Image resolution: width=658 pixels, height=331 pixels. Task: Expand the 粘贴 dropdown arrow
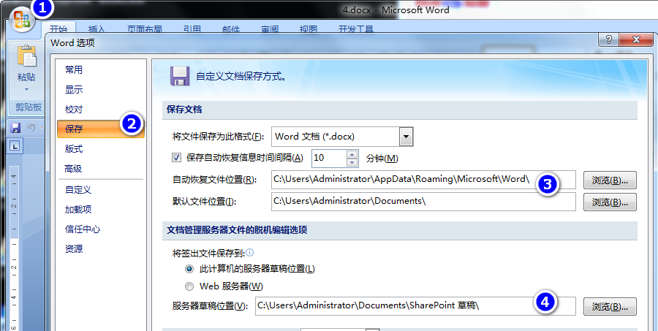[x=26, y=89]
